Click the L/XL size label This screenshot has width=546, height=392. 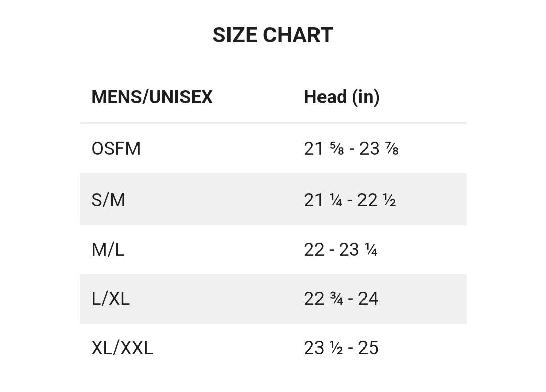click(x=110, y=299)
